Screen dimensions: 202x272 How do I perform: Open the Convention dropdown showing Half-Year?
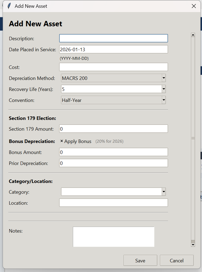(x=163, y=100)
